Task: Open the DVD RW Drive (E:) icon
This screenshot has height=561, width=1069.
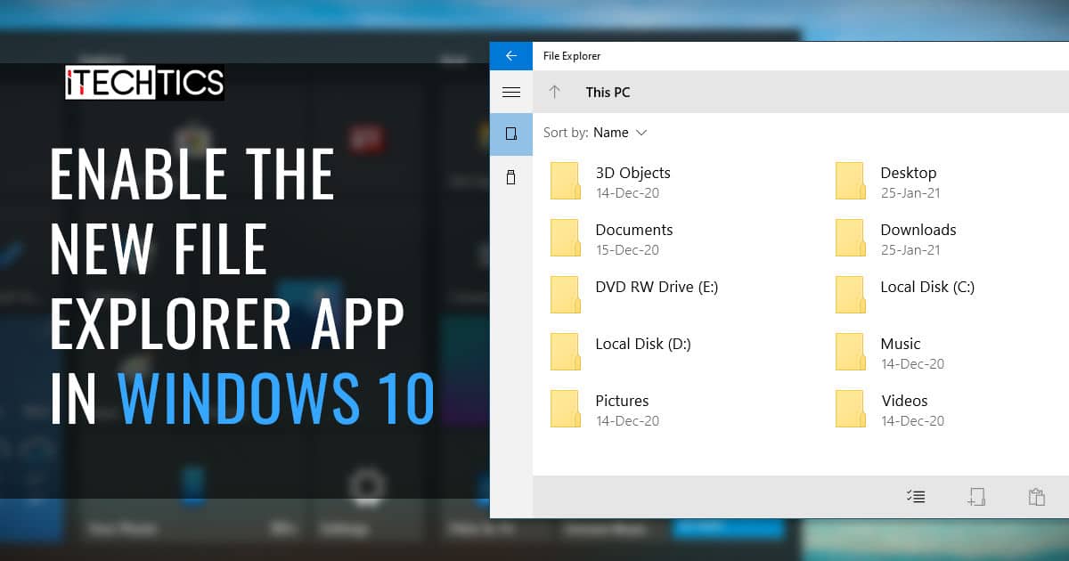Action: point(566,295)
